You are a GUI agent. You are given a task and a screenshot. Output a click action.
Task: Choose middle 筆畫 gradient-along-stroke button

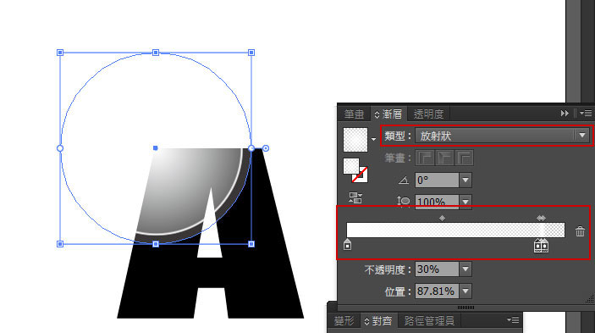click(444, 158)
